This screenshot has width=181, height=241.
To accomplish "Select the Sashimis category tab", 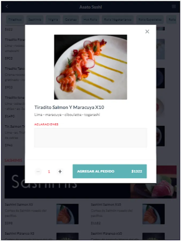I will [35, 20].
